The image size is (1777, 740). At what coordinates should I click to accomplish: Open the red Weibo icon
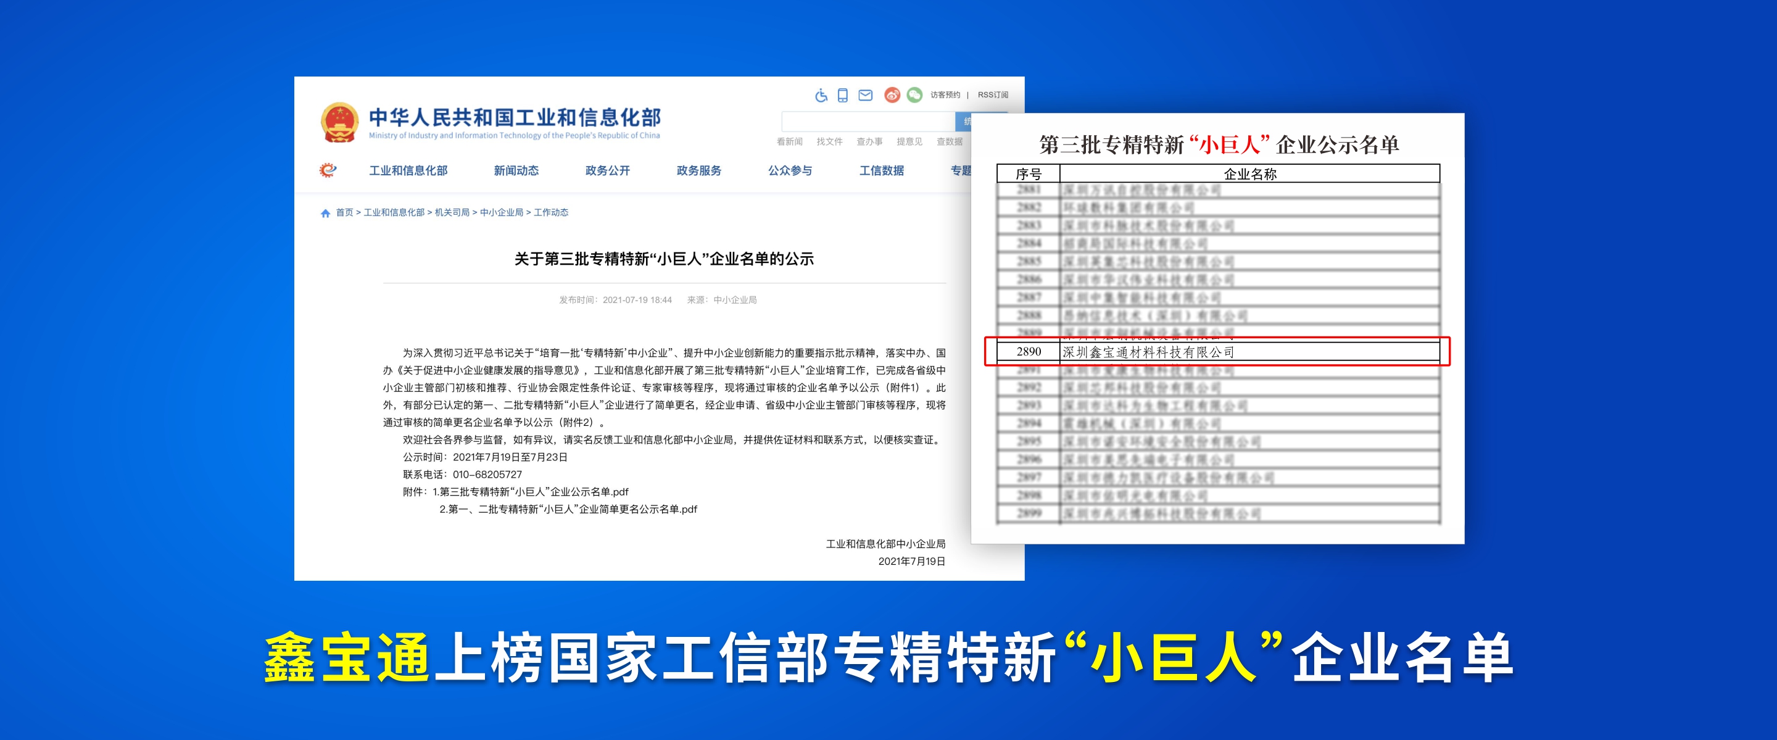pos(892,94)
